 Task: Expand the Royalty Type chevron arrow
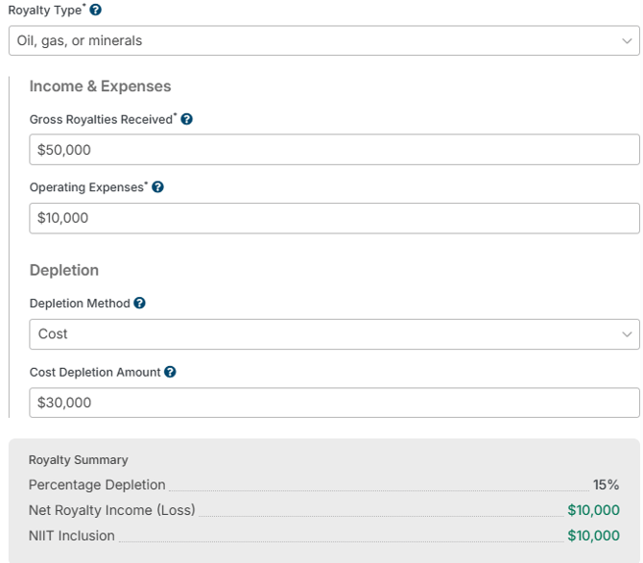[627, 41]
